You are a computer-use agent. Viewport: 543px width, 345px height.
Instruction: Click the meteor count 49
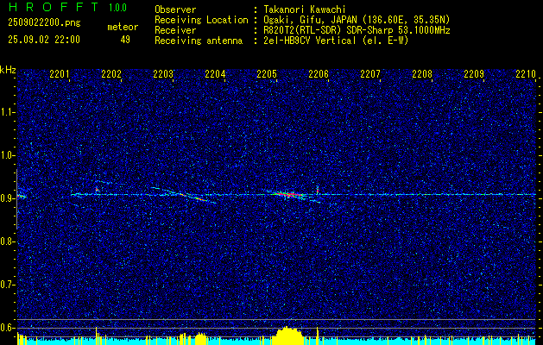click(x=125, y=40)
